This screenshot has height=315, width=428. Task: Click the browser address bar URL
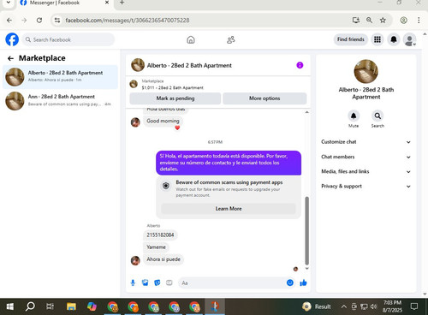pos(128,21)
